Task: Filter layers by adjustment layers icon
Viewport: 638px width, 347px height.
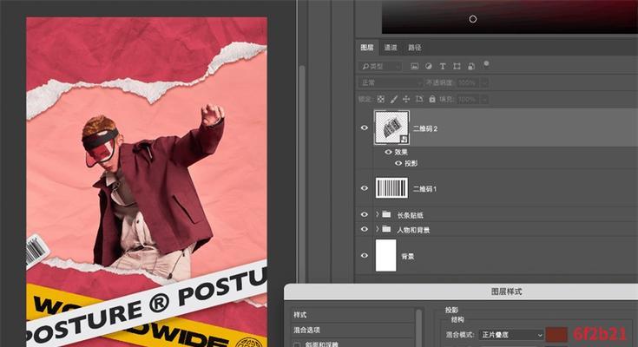Action: point(429,66)
